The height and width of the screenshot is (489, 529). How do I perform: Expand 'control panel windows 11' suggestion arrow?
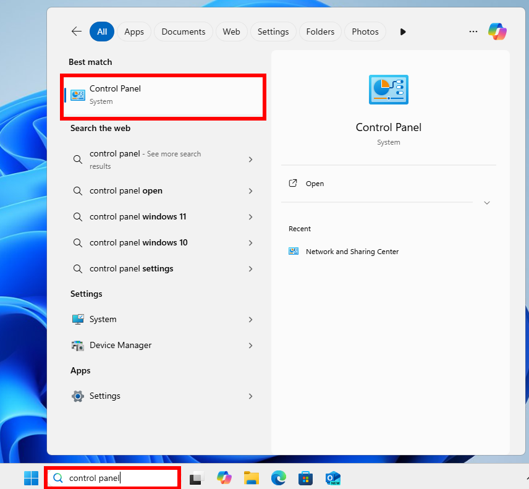pos(250,217)
